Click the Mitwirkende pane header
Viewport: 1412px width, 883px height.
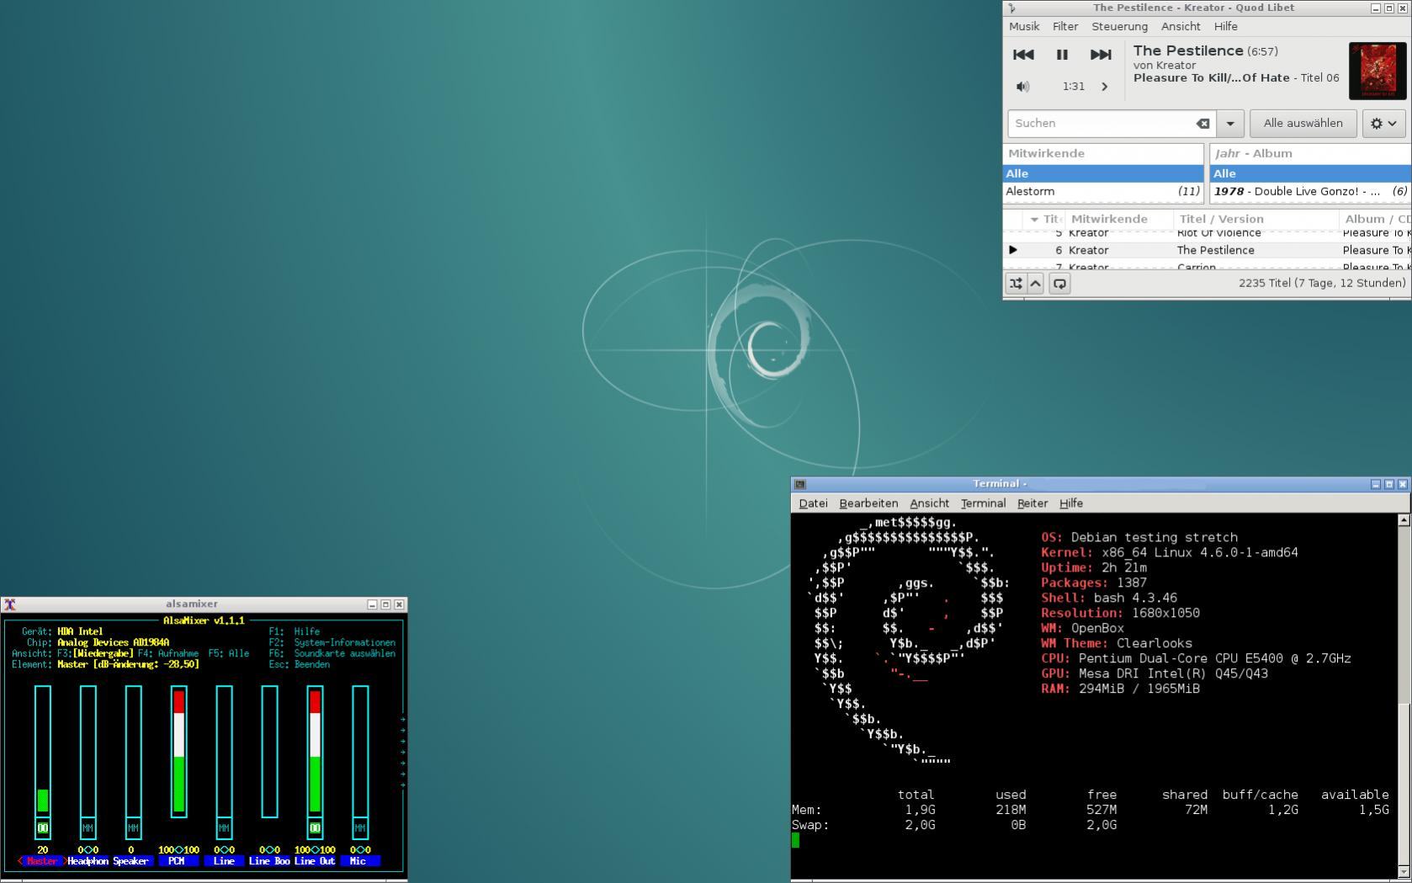tap(1103, 153)
